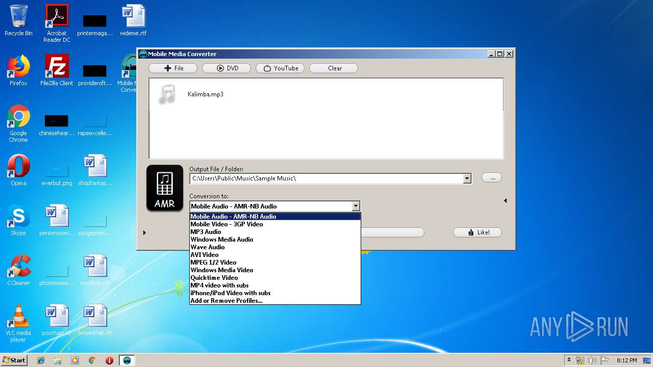Open wideme.rtf desktop document
The height and width of the screenshot is (367, 653).
[133, 20]
